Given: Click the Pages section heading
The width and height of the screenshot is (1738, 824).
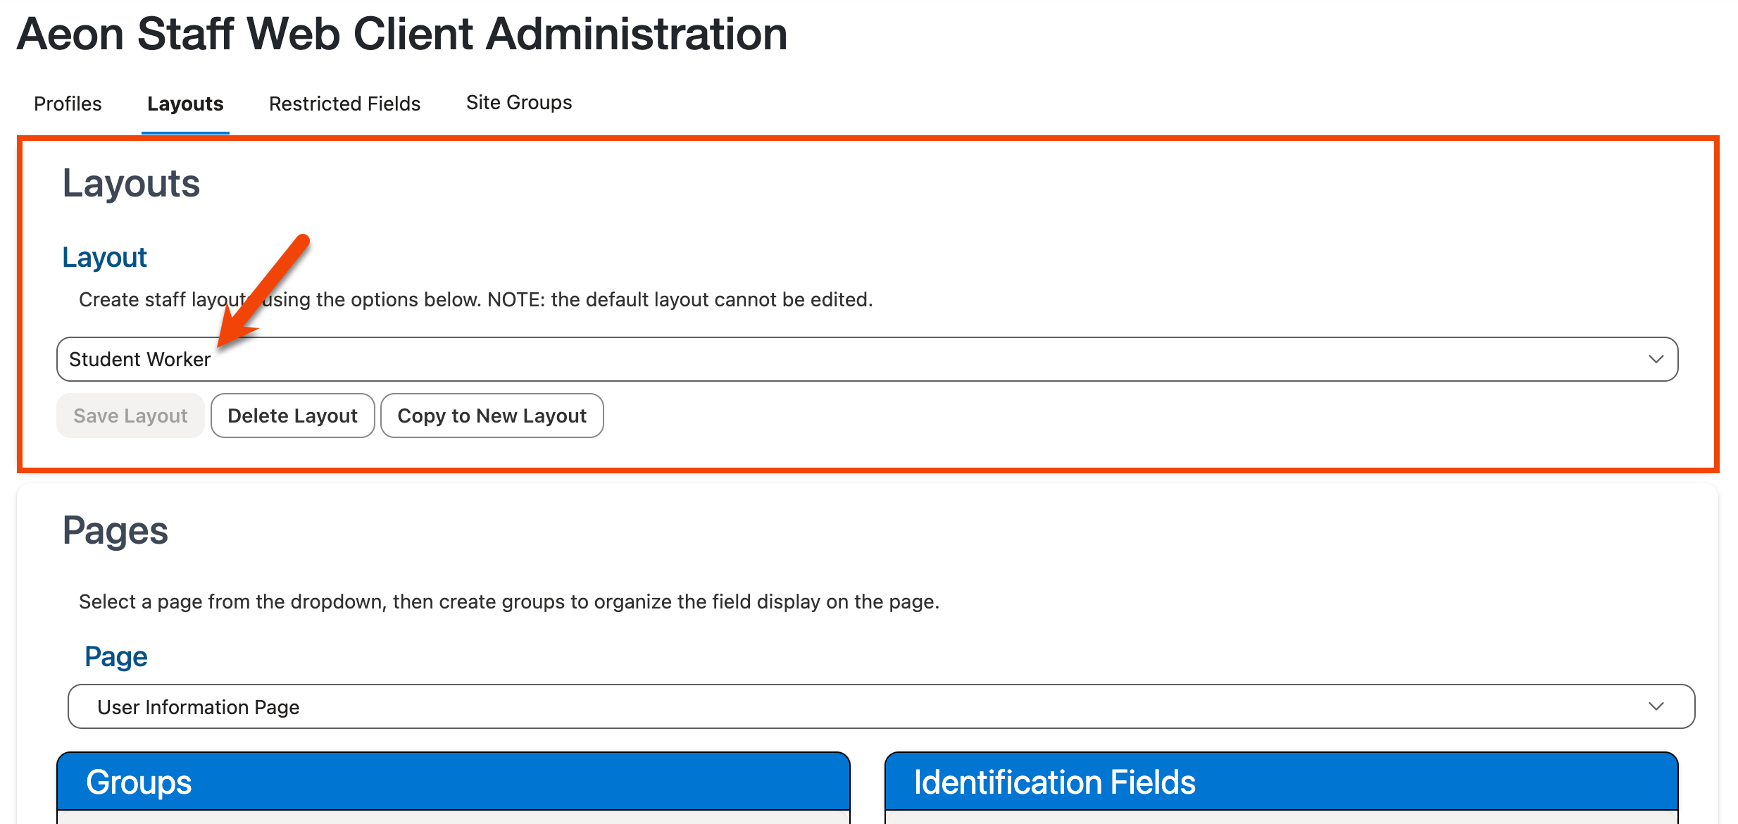Looking at the screenshot, I should coord(115,530).
